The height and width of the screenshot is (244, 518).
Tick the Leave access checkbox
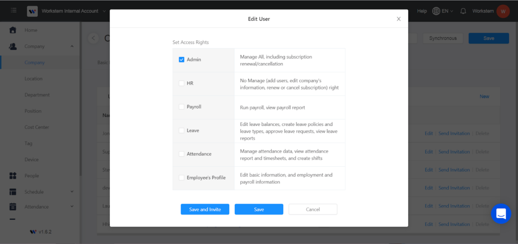click(182, 130)
